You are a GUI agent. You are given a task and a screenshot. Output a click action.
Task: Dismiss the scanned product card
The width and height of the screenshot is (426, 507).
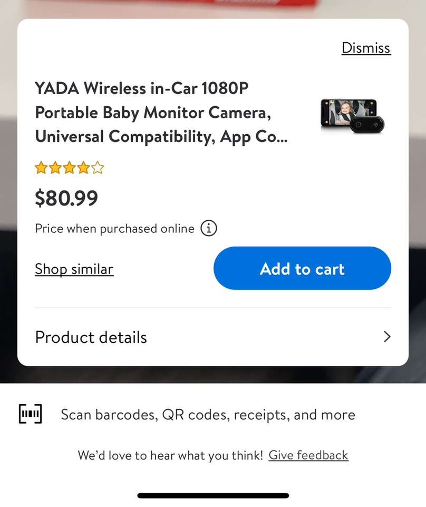tap(366, 48)
